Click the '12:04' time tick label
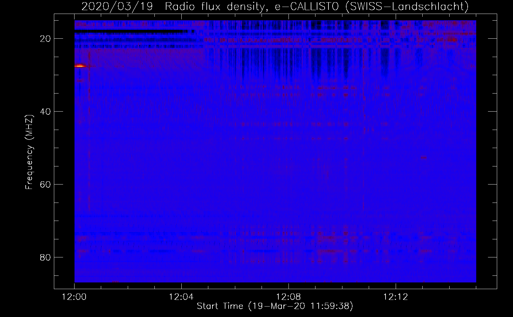 coord(181,297)
